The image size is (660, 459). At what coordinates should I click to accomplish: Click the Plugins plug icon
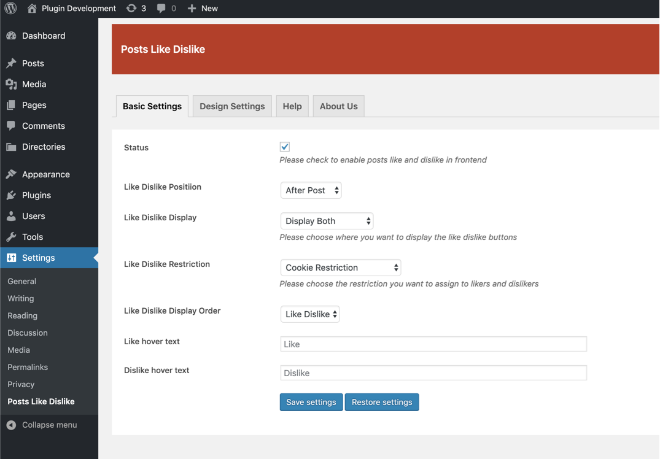pyautogui.click(x=11, y=195)
